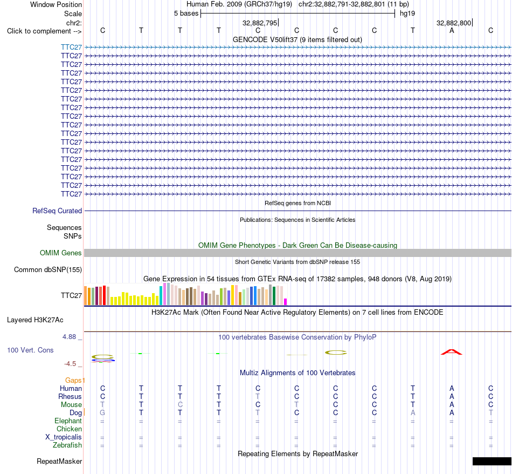Click the 'A' base in the chr2 sequence row

click(452, 30)
